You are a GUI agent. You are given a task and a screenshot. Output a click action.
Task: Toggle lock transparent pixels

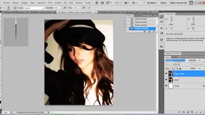point(172,68)
